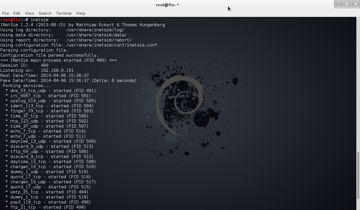Click the root@flo title bar text

pyautogui.click(x=167, y=5)
